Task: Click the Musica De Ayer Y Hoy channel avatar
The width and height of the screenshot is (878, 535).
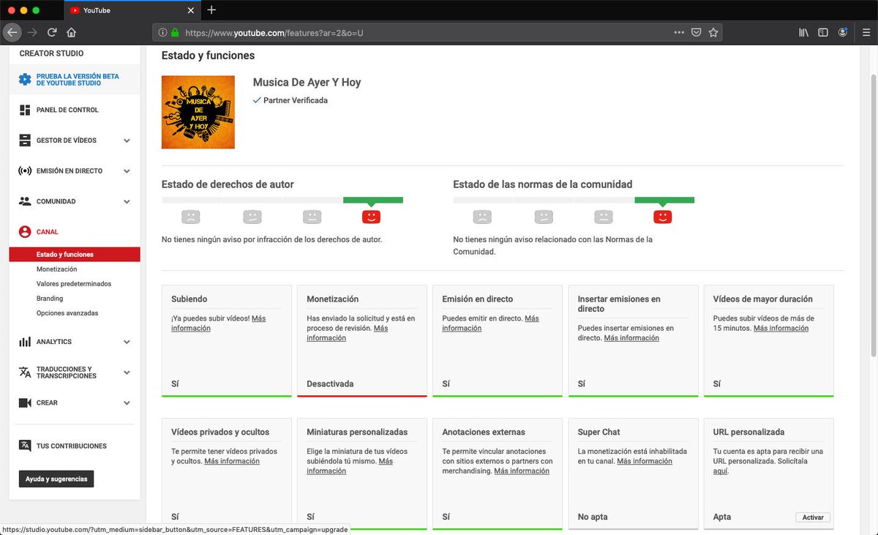Action: tap(198, 112)
